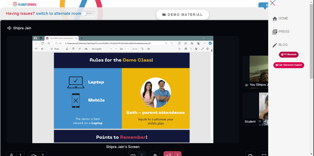The width and height of the screenshot is (314, 156).
Task: Select the Junior KG-3 PDF browser tab
Action: pos(62,38)
